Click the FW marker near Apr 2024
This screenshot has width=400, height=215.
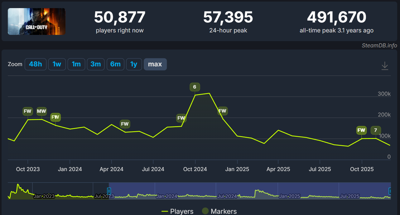125,124
